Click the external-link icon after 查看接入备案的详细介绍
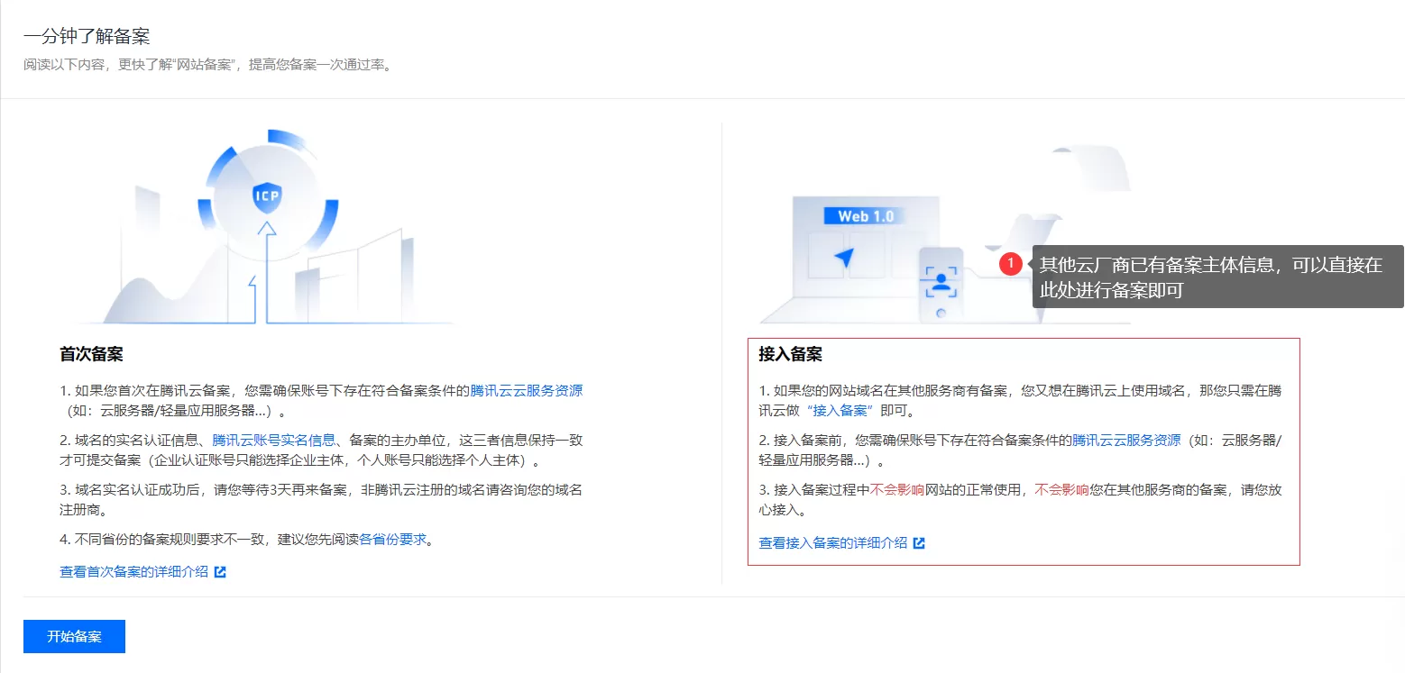 pos(919,542)
